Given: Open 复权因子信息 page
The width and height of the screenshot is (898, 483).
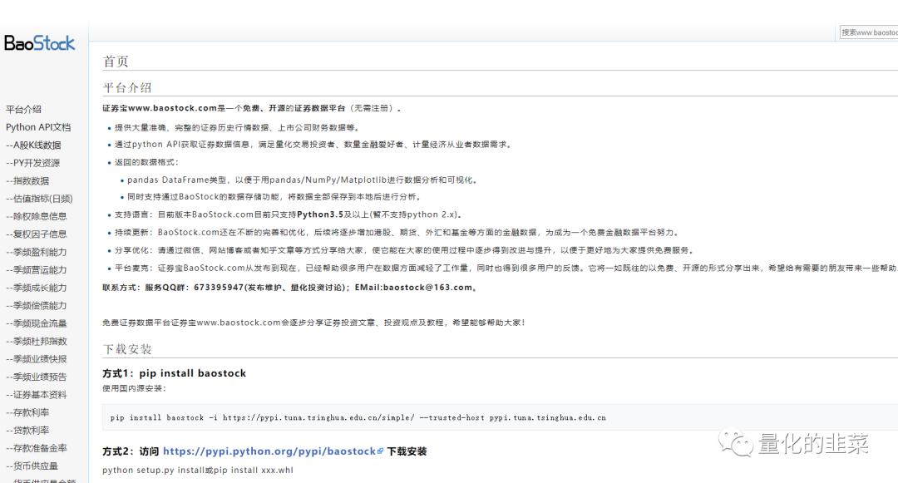Looking at the screenshot, I should 37,234.
